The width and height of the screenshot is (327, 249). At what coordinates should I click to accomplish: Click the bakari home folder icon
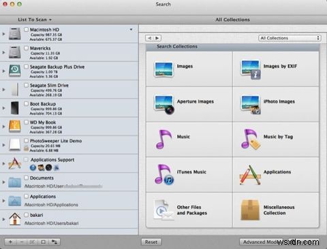15,219
